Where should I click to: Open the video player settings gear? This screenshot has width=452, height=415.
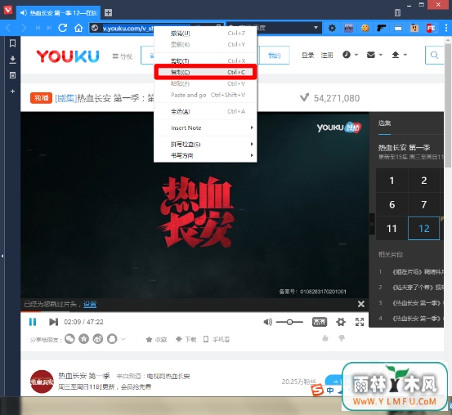point(341,322)
